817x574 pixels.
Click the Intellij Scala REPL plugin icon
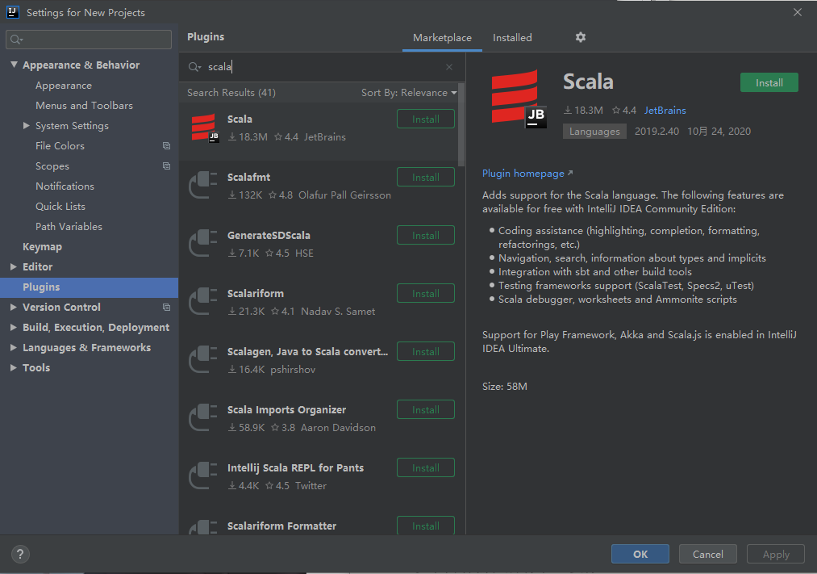[203, 476]
